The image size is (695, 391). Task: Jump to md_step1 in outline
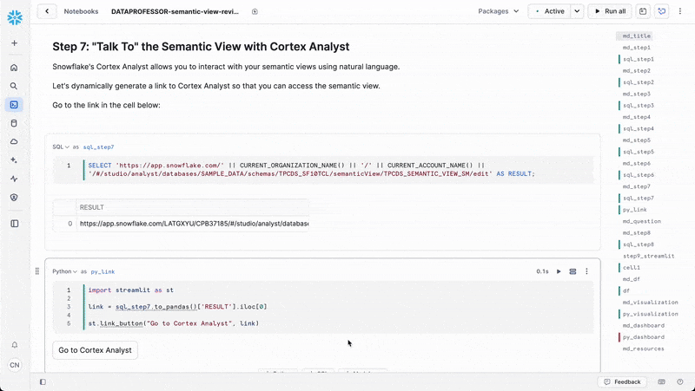click(x=637, y=48)
